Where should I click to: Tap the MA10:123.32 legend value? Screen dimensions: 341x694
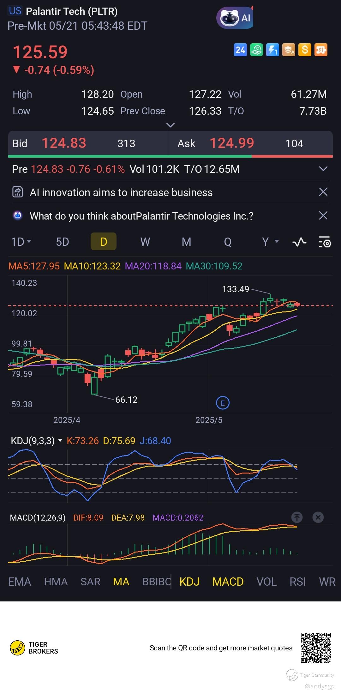(x=92, y=266)
